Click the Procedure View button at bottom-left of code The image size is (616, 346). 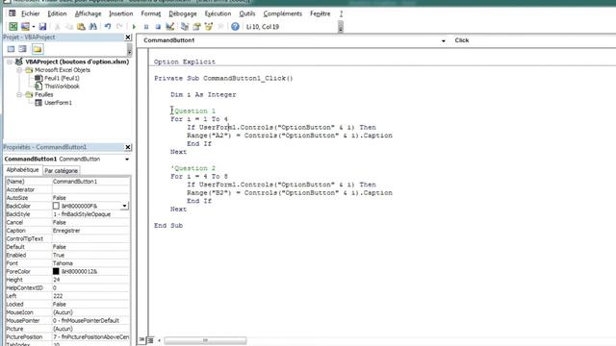141,340
